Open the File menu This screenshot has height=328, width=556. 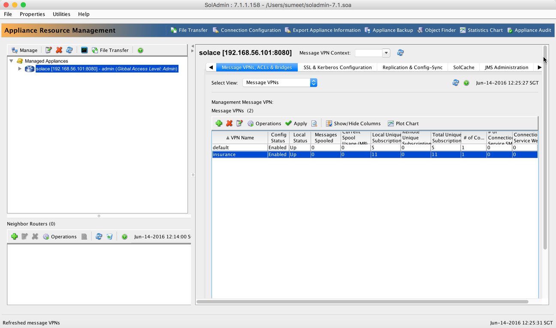[8, 14]
